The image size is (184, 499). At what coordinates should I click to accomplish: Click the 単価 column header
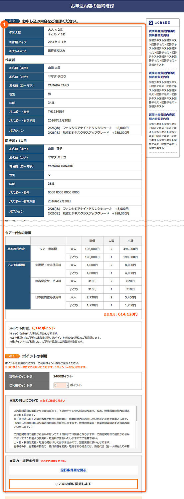(92, 240)
